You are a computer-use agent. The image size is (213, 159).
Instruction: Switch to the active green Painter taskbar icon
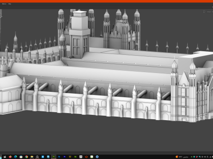point(54,157)
